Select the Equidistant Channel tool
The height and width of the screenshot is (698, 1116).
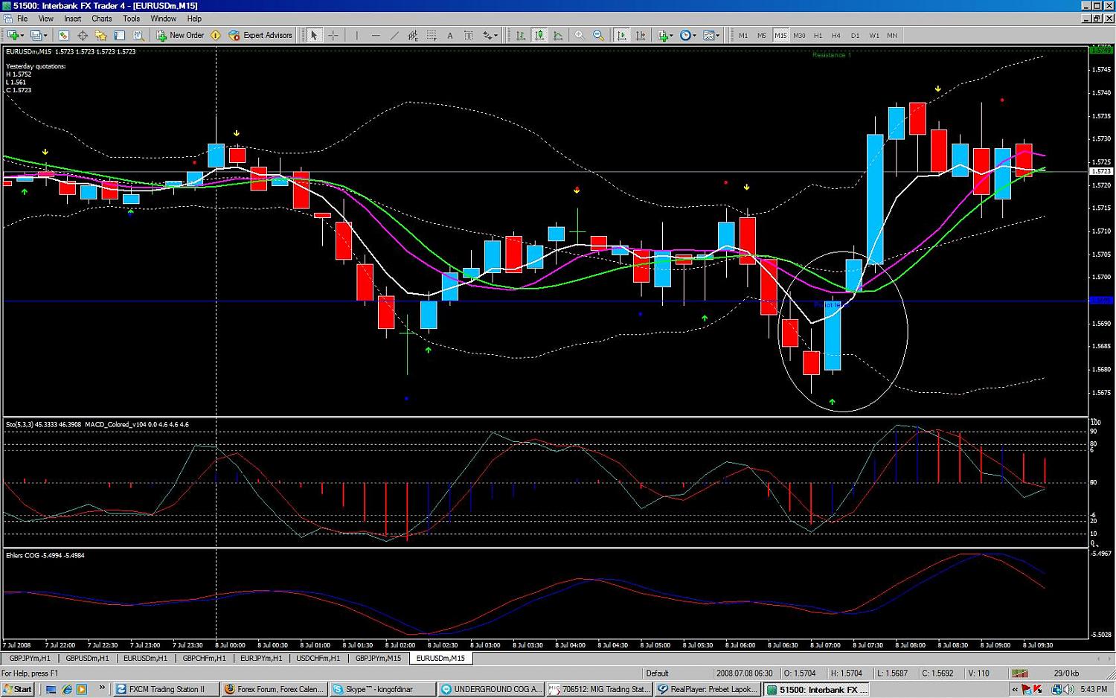click(x=413, y=35)
